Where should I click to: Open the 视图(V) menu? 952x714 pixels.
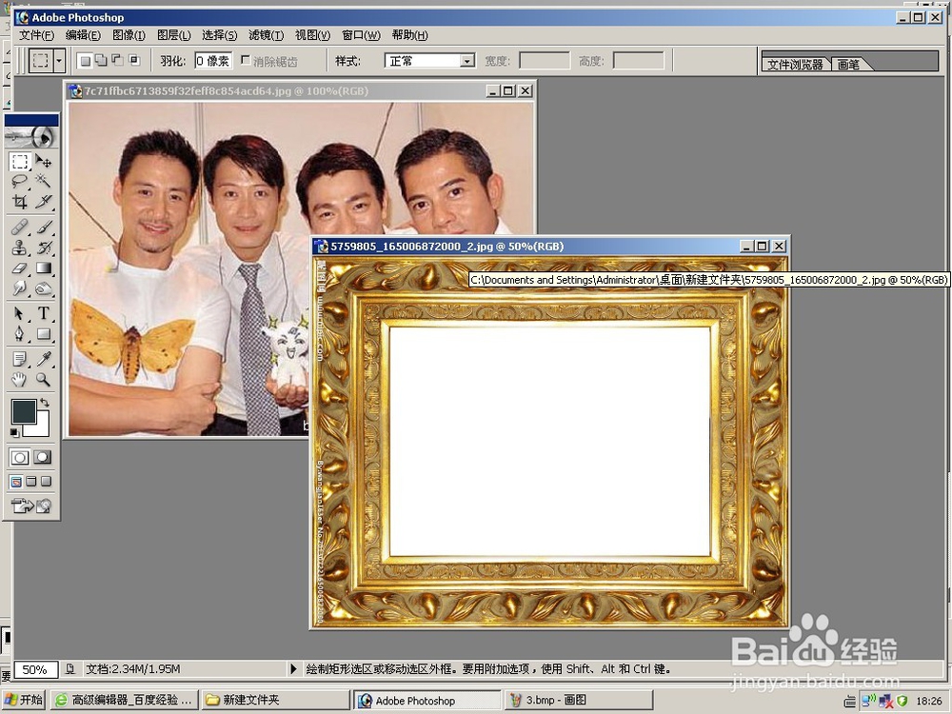point(312,35)
